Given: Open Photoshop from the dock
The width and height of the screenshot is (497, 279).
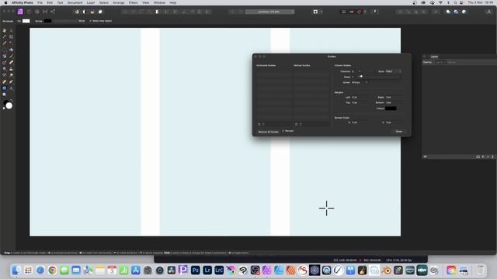Looking at the screenshot, I should pos(195,270).
